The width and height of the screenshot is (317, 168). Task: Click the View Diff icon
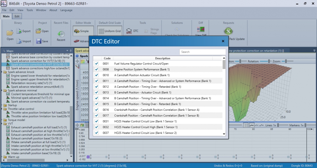click(x=201, y=29)
